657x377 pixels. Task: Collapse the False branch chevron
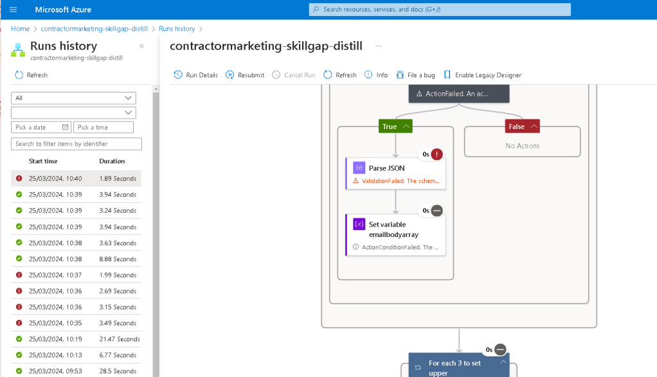point(534,127)
